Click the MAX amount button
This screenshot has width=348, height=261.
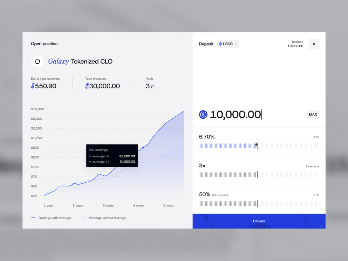pos(313,114)
